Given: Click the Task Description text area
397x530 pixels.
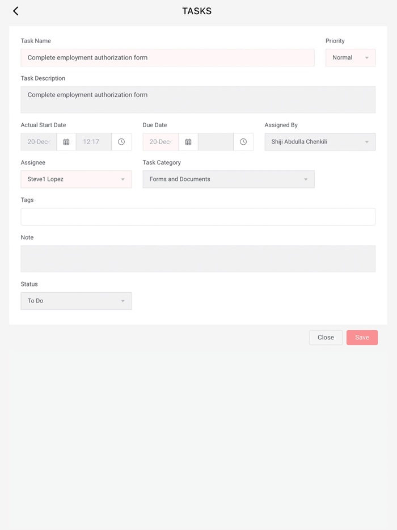Looking at the screenshot, I should 198,99.
